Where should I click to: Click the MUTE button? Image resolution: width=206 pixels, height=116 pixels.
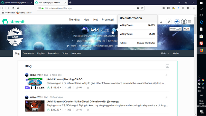[187, 29]
